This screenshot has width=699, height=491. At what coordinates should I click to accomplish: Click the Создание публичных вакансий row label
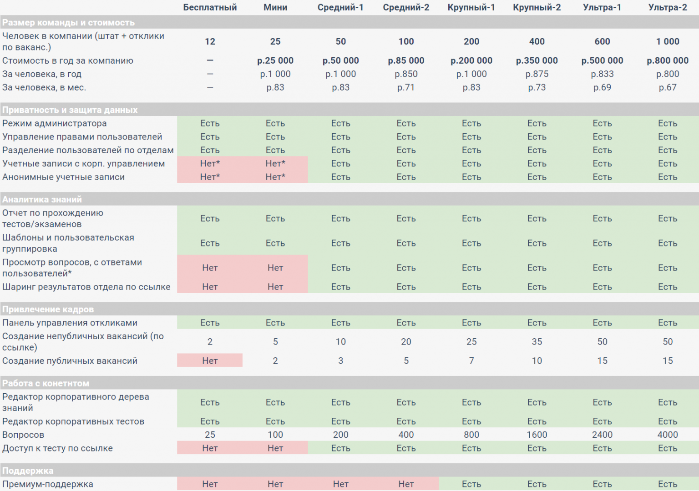[x=70, y=361]
